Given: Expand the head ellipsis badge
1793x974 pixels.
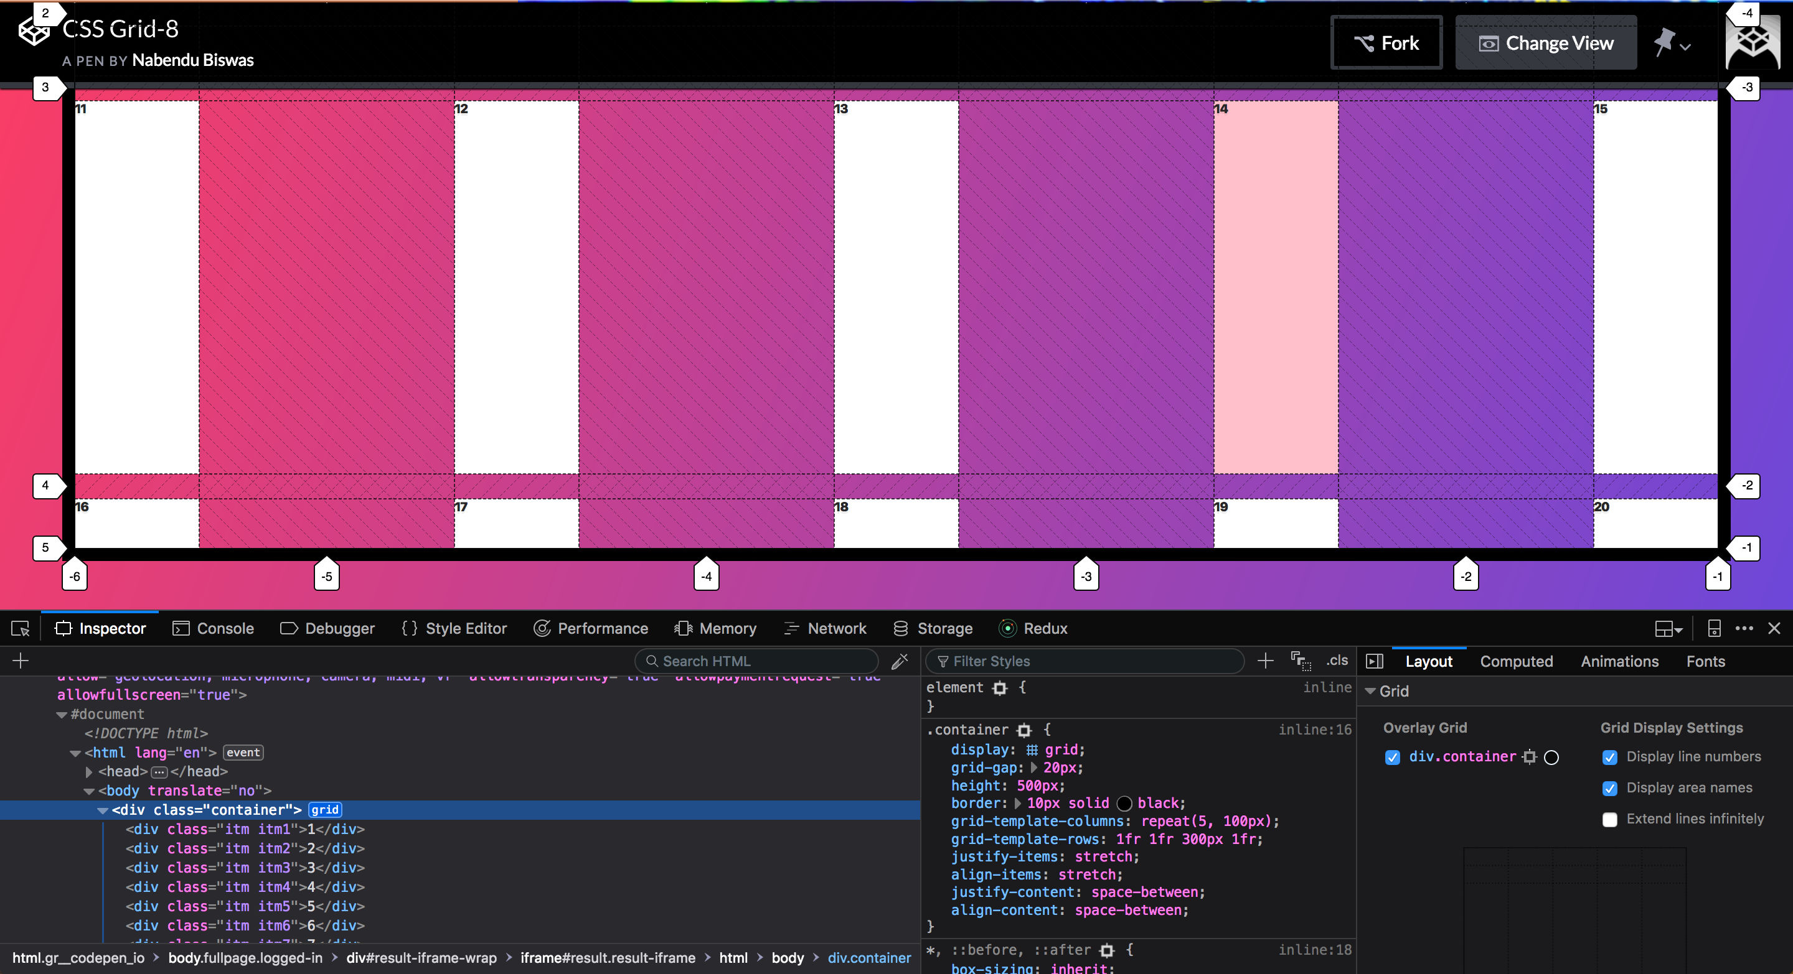Looking at the screenshot, I should pyautogui.click(x=159, y=772).
